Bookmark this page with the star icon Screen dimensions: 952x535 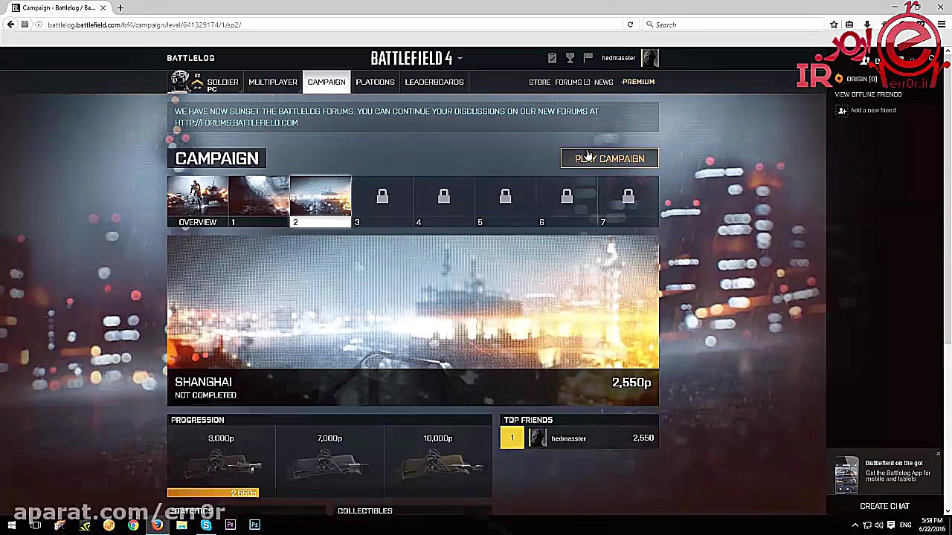pyautogui.click(x=834, y=25)
